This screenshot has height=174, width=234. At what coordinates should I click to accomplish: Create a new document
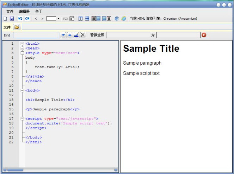tap(5, 19)
